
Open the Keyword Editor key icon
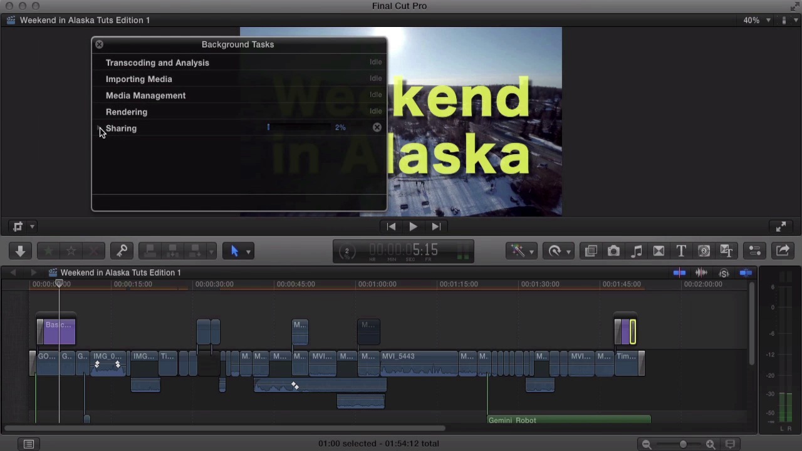pos(122,251)
